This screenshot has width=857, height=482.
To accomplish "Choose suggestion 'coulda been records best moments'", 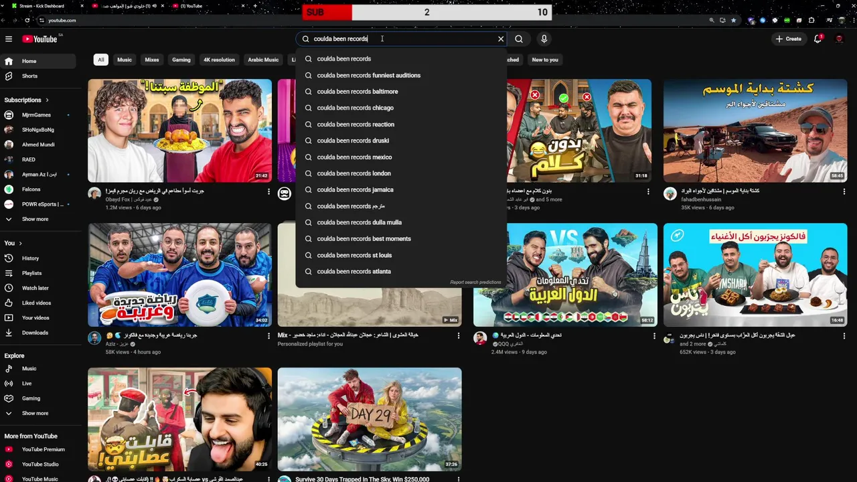I will [x=400, y=239].
